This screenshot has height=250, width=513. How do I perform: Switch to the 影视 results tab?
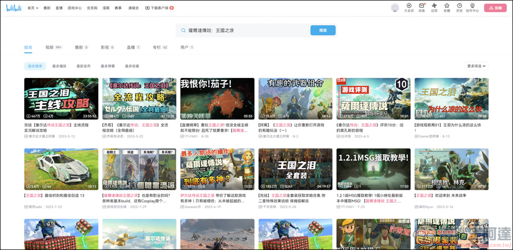tap(108, 47)
